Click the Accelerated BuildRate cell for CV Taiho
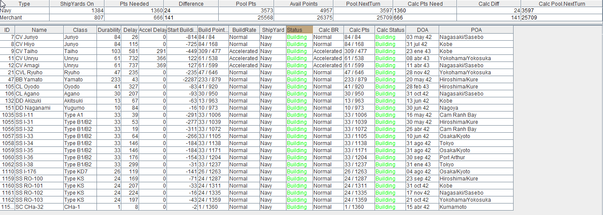The image size is (603, 215). 244,51
